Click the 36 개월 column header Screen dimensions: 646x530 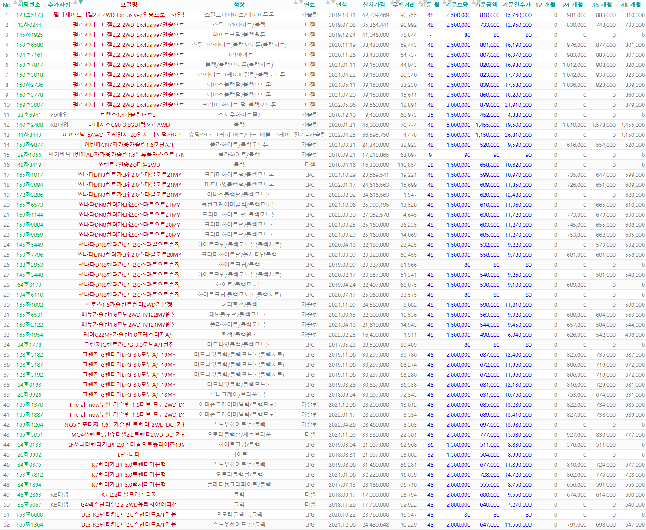[x=602, y=5]
